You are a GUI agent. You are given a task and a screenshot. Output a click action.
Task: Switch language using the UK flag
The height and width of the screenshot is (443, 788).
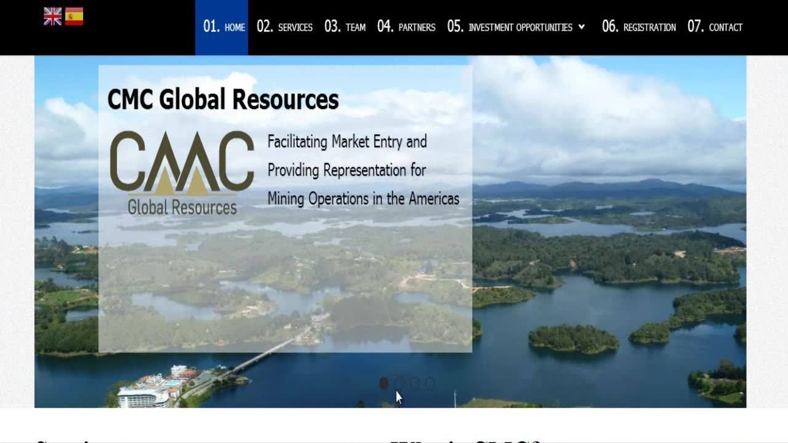53,17
